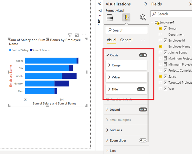The height and width of the screenshot is (154, 192).
Task: Open the ellipsis beside the General tab
Action: click(143, 40)
